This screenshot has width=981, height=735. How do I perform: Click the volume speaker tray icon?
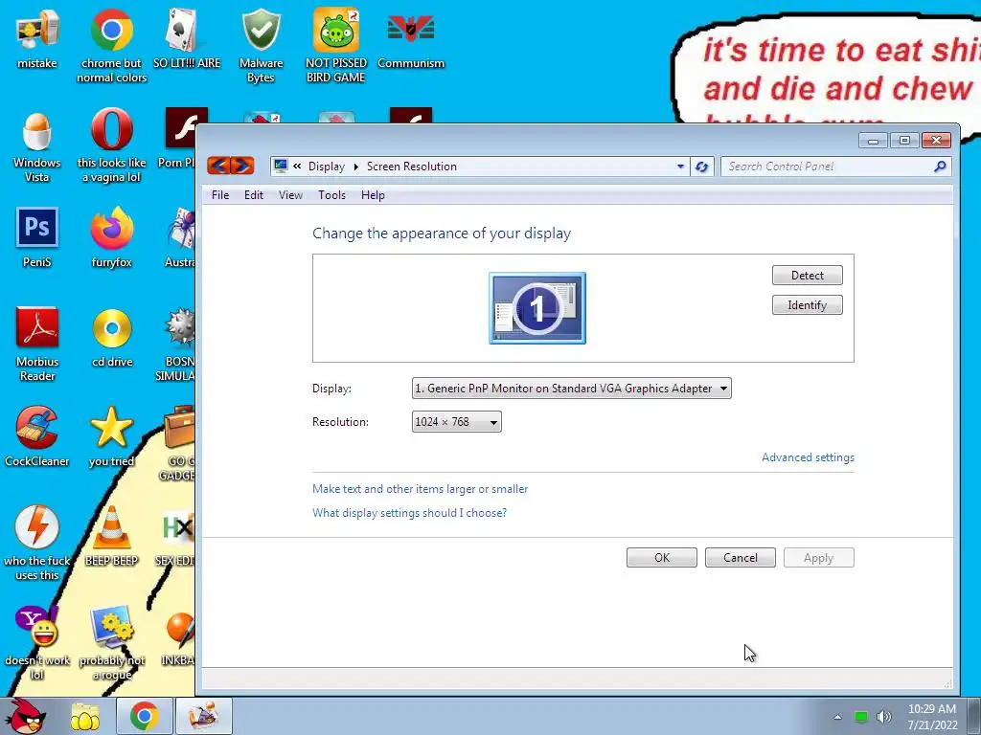pyautogui.click(x=884, y=717)
